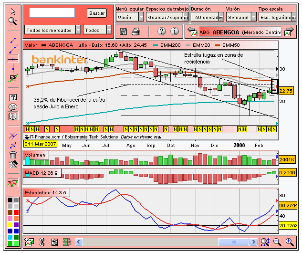Open the Semanal vision dropdown

click(241, 17)
